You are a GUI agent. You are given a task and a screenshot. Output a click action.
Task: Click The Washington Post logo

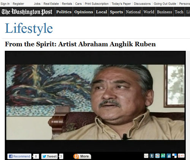[x=27, y=12]
